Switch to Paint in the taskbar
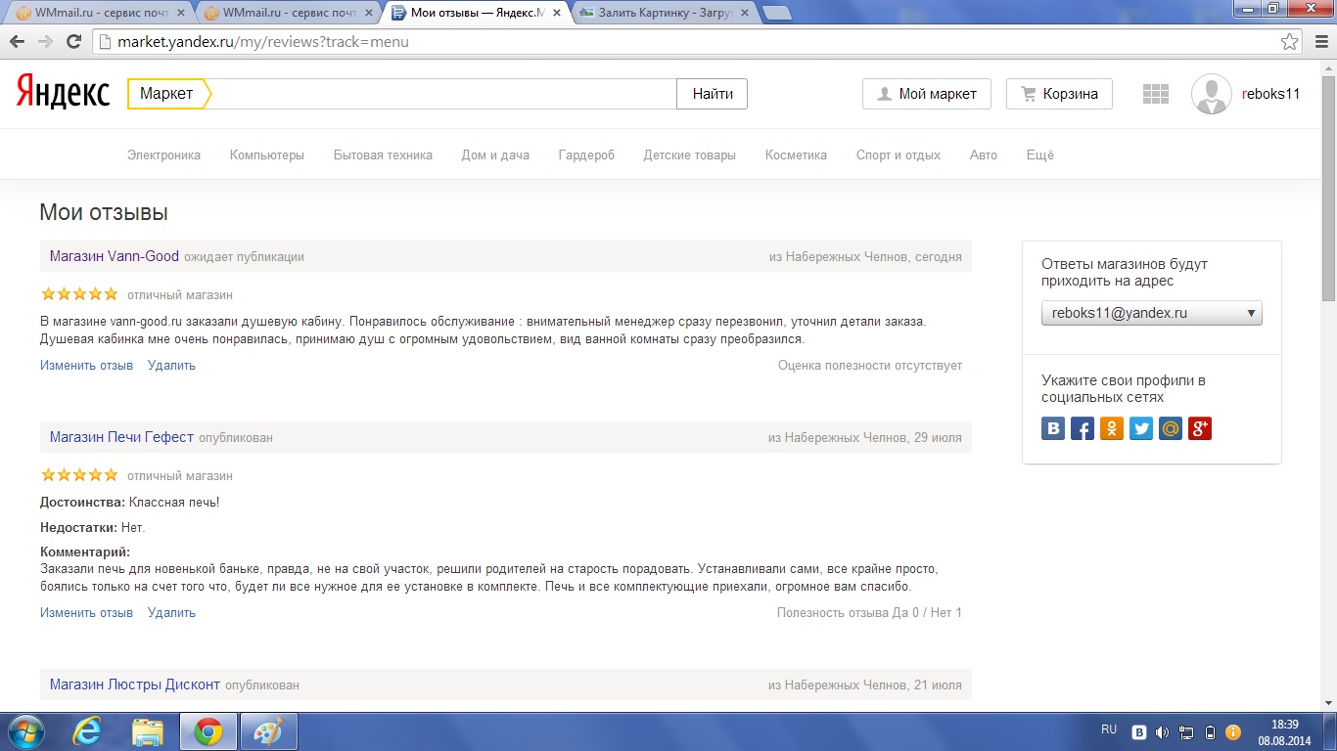 pyautogui.click(x=267, y=731)
